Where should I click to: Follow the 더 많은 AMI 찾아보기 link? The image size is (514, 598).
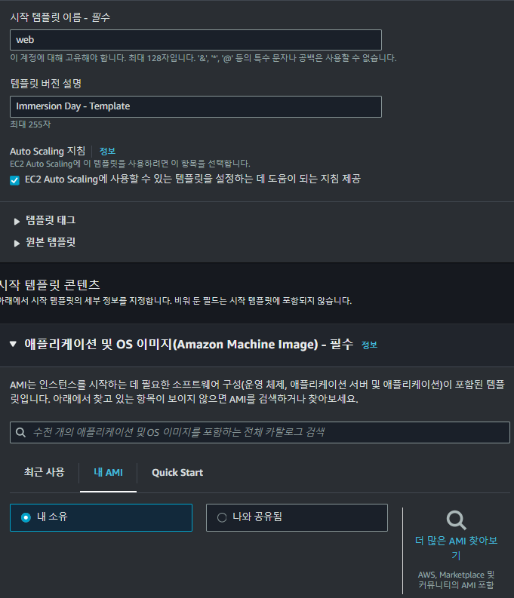click(456, 547)
